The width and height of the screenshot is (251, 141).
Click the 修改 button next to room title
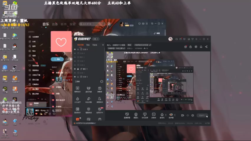pos(129,45)
